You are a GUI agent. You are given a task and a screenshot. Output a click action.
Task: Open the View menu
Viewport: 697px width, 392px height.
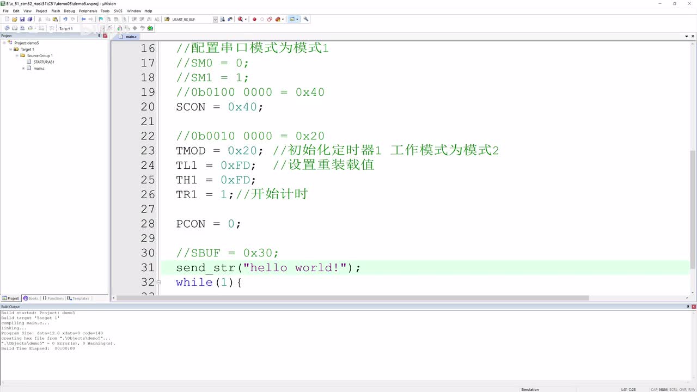point(27,11)
